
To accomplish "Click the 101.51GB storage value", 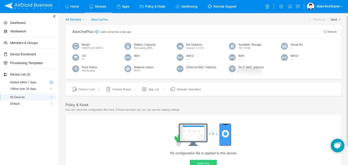I will click(244, 48).
